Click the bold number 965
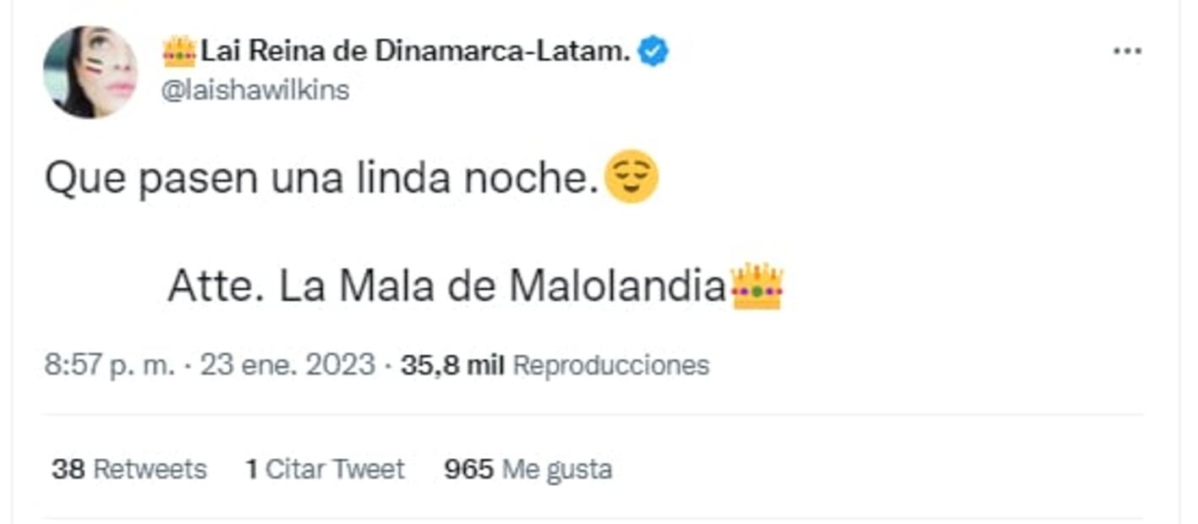1198x524 pixels. [468, 468]
